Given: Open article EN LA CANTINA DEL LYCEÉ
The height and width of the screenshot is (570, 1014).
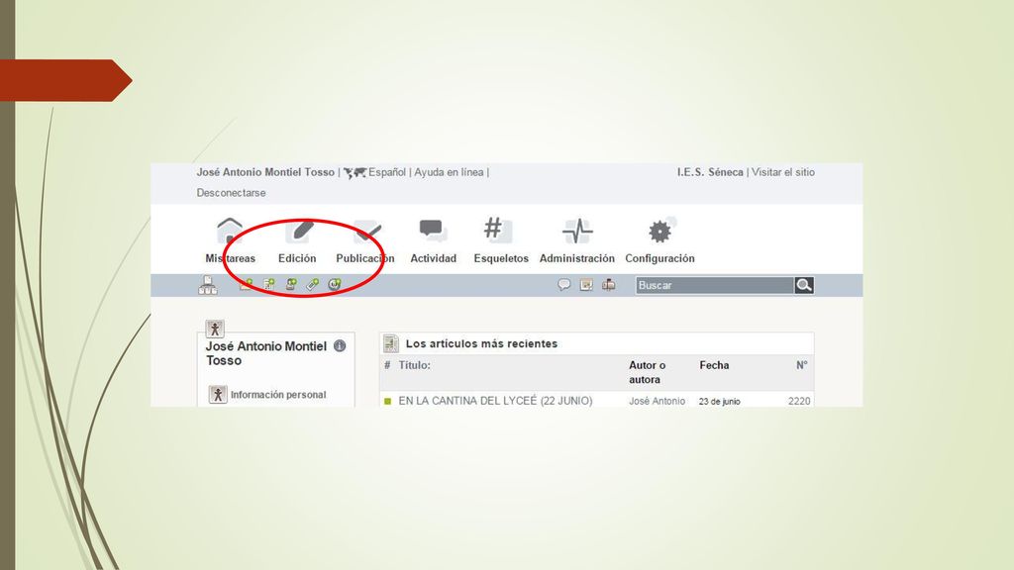Looking at the screenshot, I should coord(495,402).
